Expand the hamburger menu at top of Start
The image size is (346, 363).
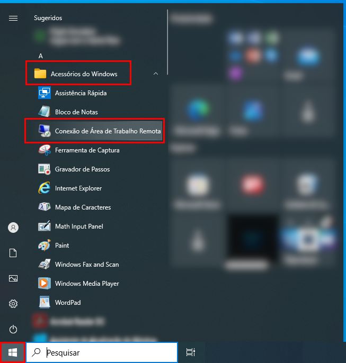pyautogui.click(x=13, y=19)
